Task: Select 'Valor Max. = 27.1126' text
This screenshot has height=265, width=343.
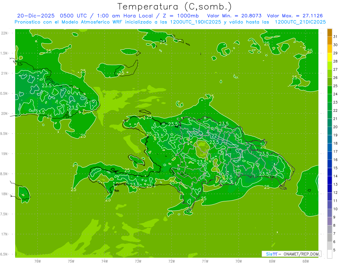Action: pyautogui.click(x=294, y=16)
